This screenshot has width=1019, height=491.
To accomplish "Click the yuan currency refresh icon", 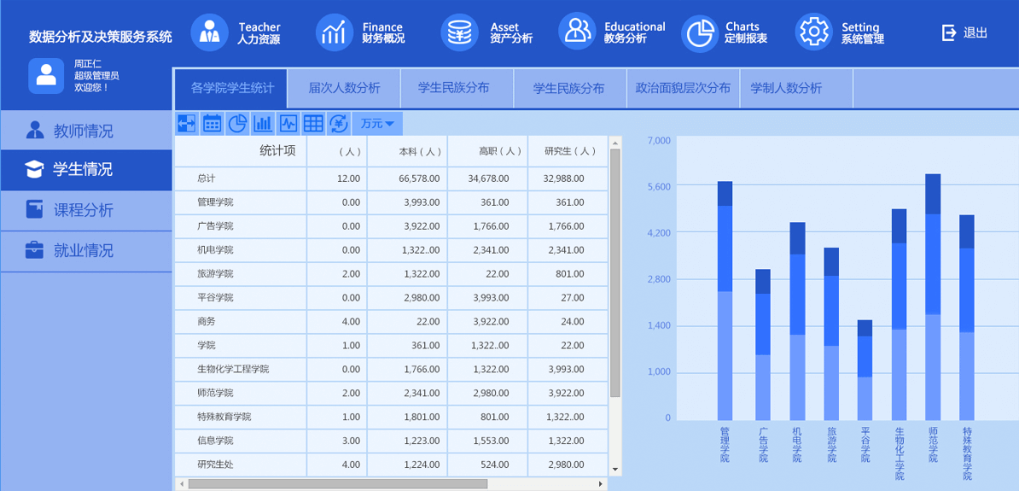I will pos(339,124).
